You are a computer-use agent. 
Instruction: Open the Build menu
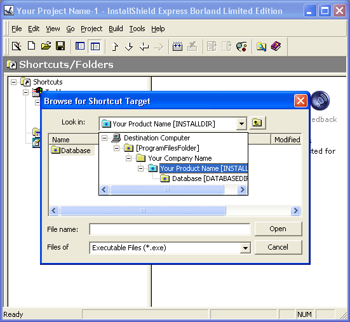pos(116,29)
